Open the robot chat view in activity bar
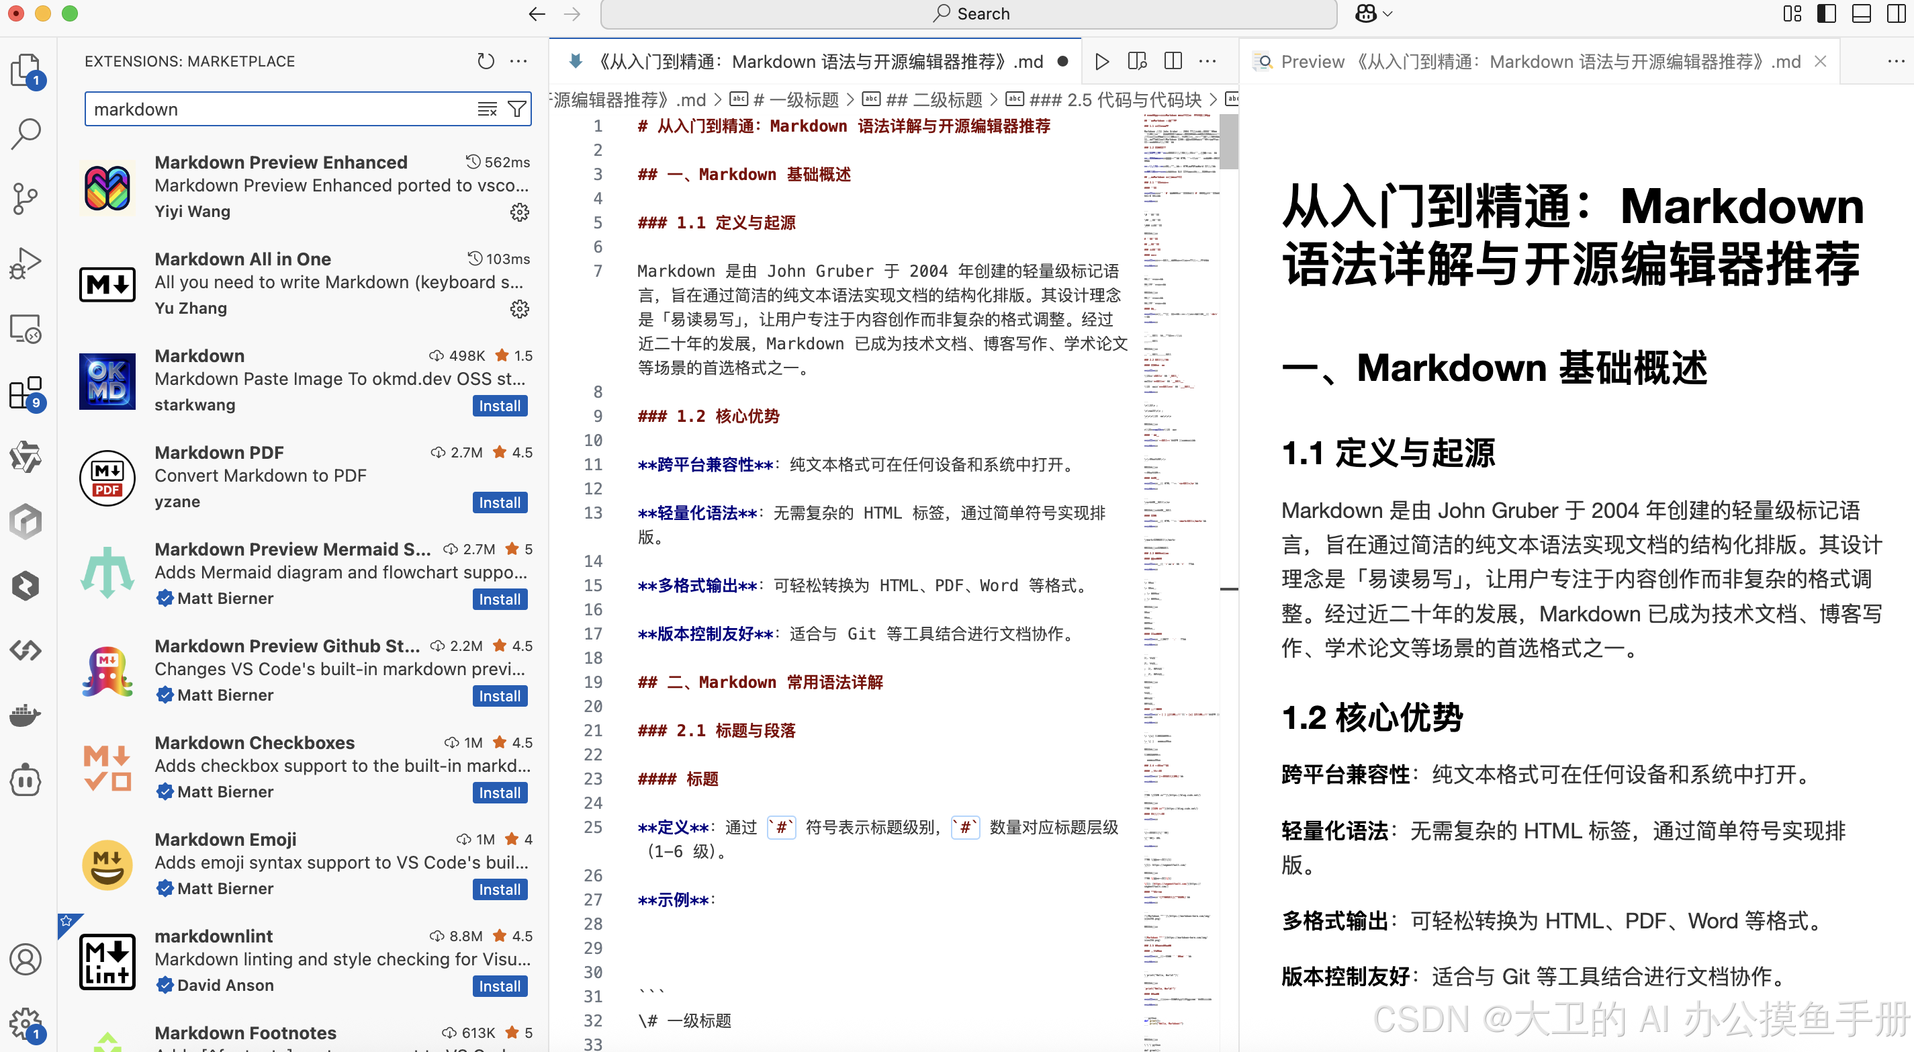 [26, 781]
